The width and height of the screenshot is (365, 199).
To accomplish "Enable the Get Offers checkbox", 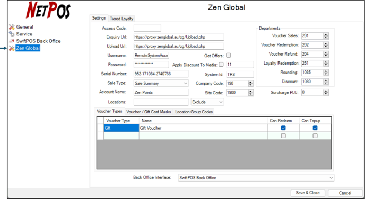I will coord(229,55).
